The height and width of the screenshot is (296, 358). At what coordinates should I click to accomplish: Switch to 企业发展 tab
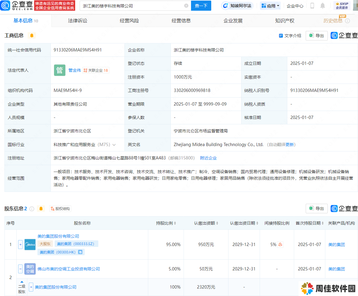click(233, 21)
